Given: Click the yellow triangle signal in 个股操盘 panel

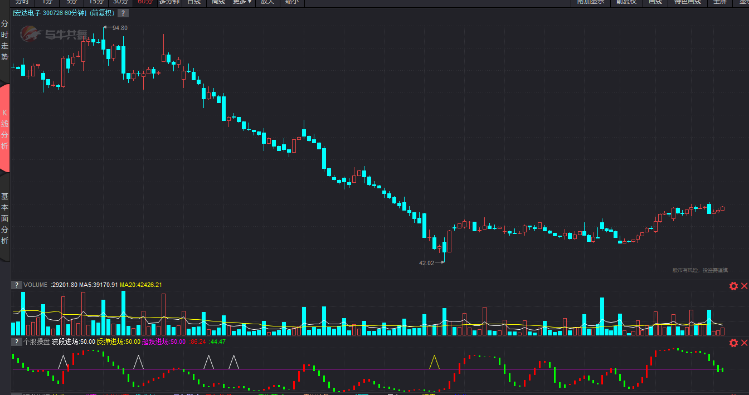Looking at the screenshot, I should [x=434, y=362].
